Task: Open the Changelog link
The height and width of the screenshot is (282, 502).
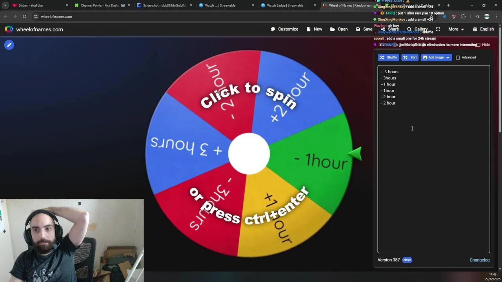Action: pos(480,260)
